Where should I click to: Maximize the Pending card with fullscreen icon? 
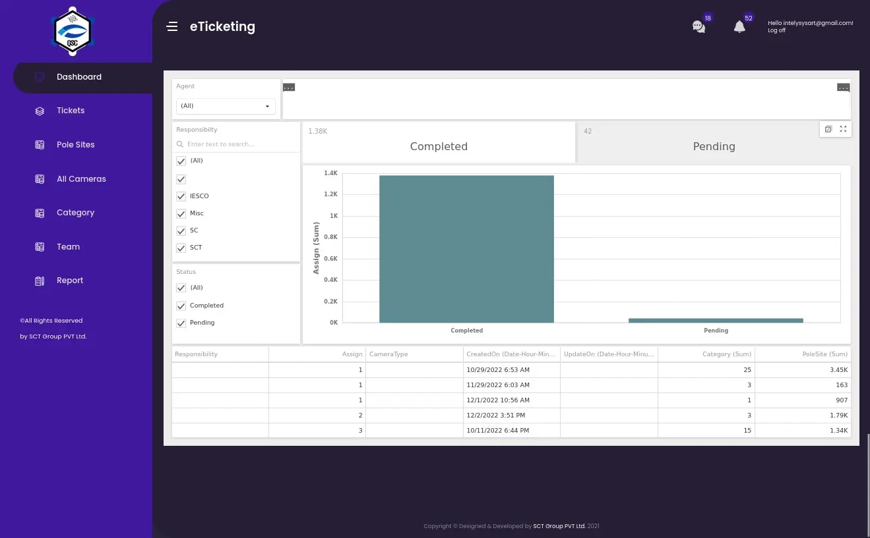(x=843, y=129)
